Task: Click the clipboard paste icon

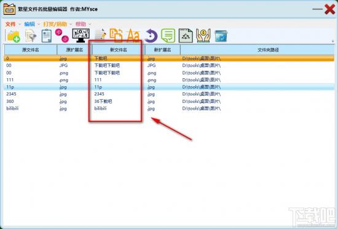Action: (46, 36)
